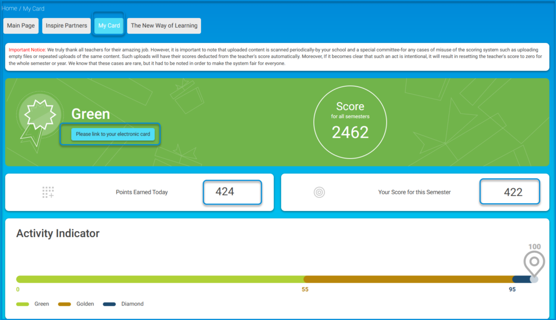The image size is (556, 320).
Task: Click the Home breadcrumb link
Action: coord(9,8)
